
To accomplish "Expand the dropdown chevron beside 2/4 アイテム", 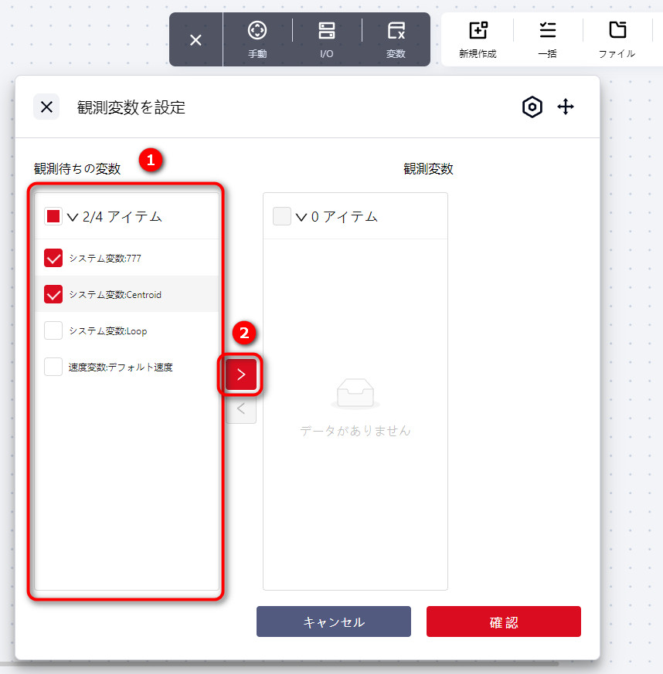I will [x=73, y=218].
